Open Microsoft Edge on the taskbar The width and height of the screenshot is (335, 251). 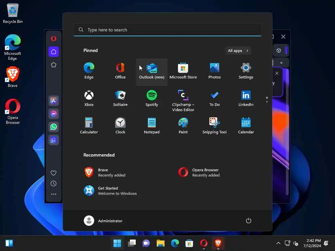click(175, 243)
